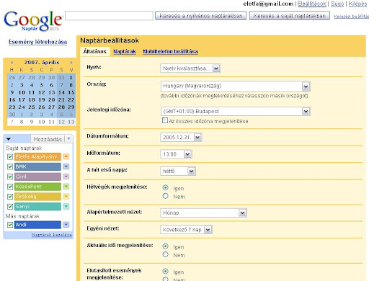The height and width of the screenshot is (281, 369).
Task: Open the Naptárak kezelése link
Action: [x=52, y=235]
